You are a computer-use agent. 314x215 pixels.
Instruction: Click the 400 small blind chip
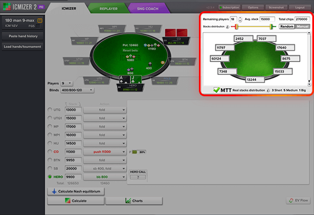click(150, 64)
